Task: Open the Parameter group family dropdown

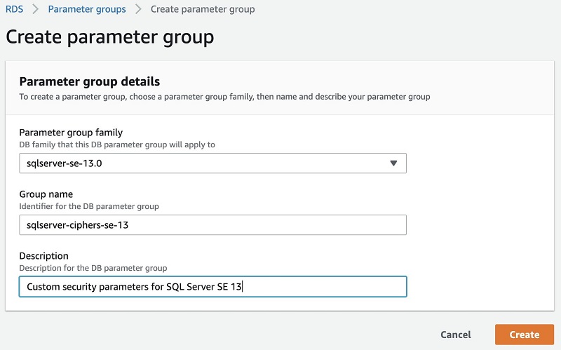Action: 213,163
